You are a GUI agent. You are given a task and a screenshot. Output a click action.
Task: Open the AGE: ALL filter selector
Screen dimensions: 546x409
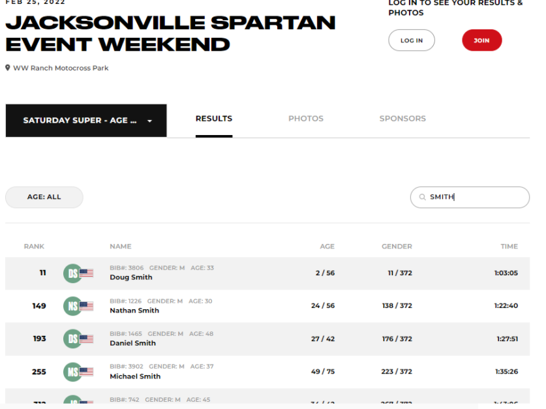point(44,197)
